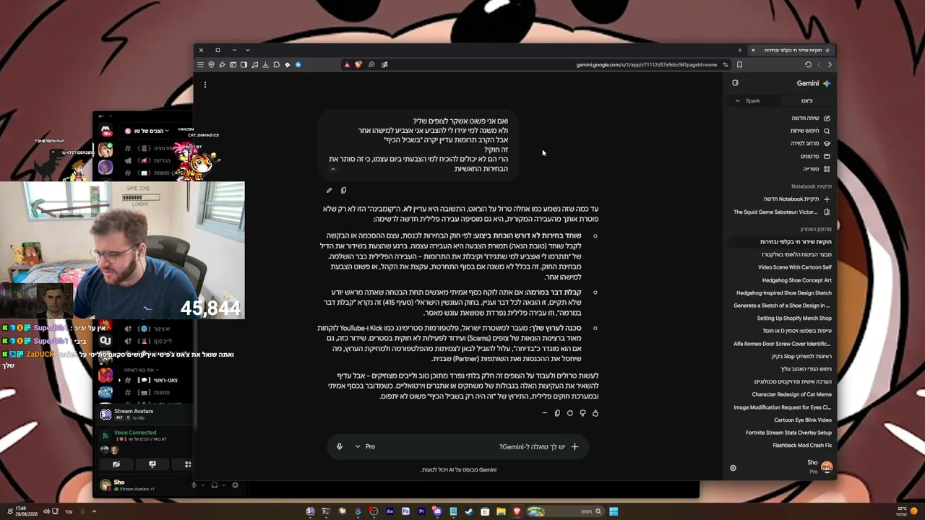
Task: Open the library (ספרייה) section
Action: [817, 169]
